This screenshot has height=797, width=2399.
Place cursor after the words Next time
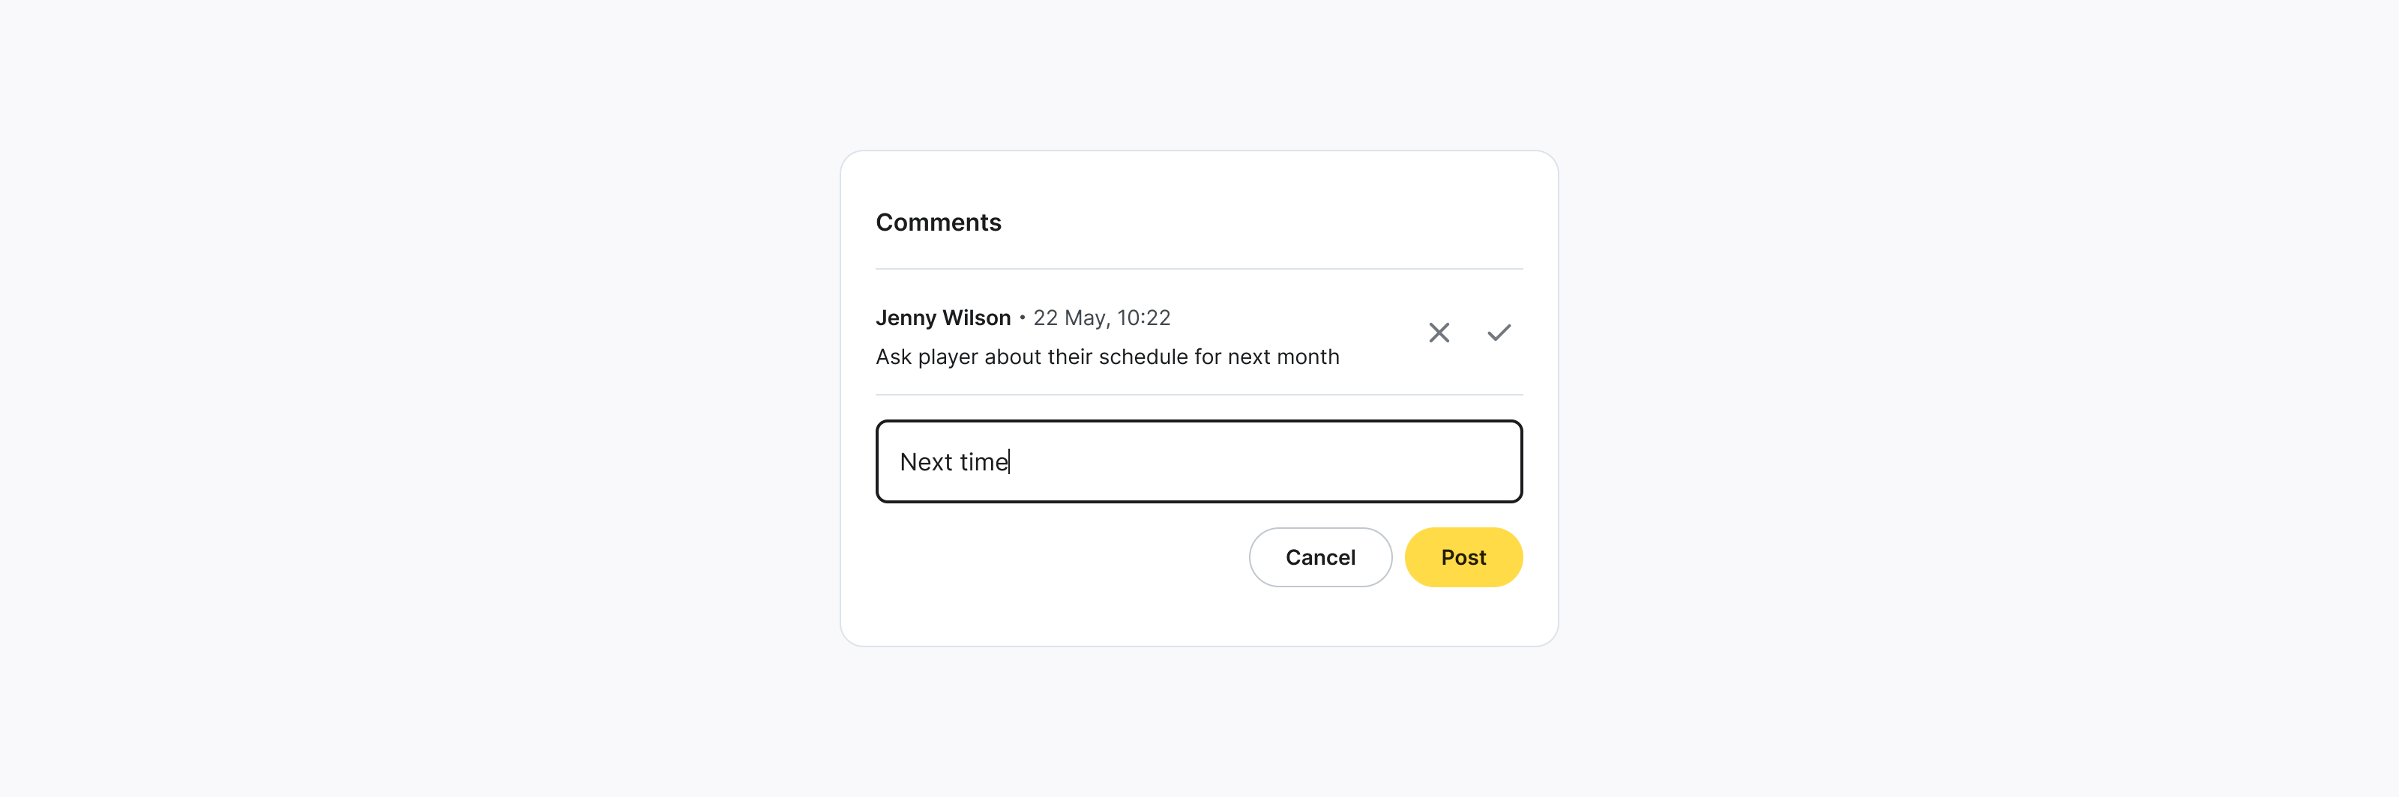pyautogui.click(x=1008, y=461)
